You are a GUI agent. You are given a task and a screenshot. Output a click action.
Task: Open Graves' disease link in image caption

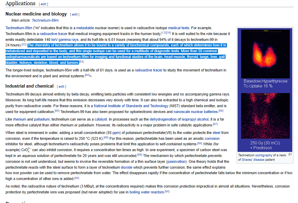(253, 160)
